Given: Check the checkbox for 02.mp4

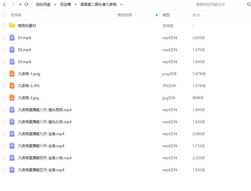Looking at the screenshot, I should click(4, 50).
